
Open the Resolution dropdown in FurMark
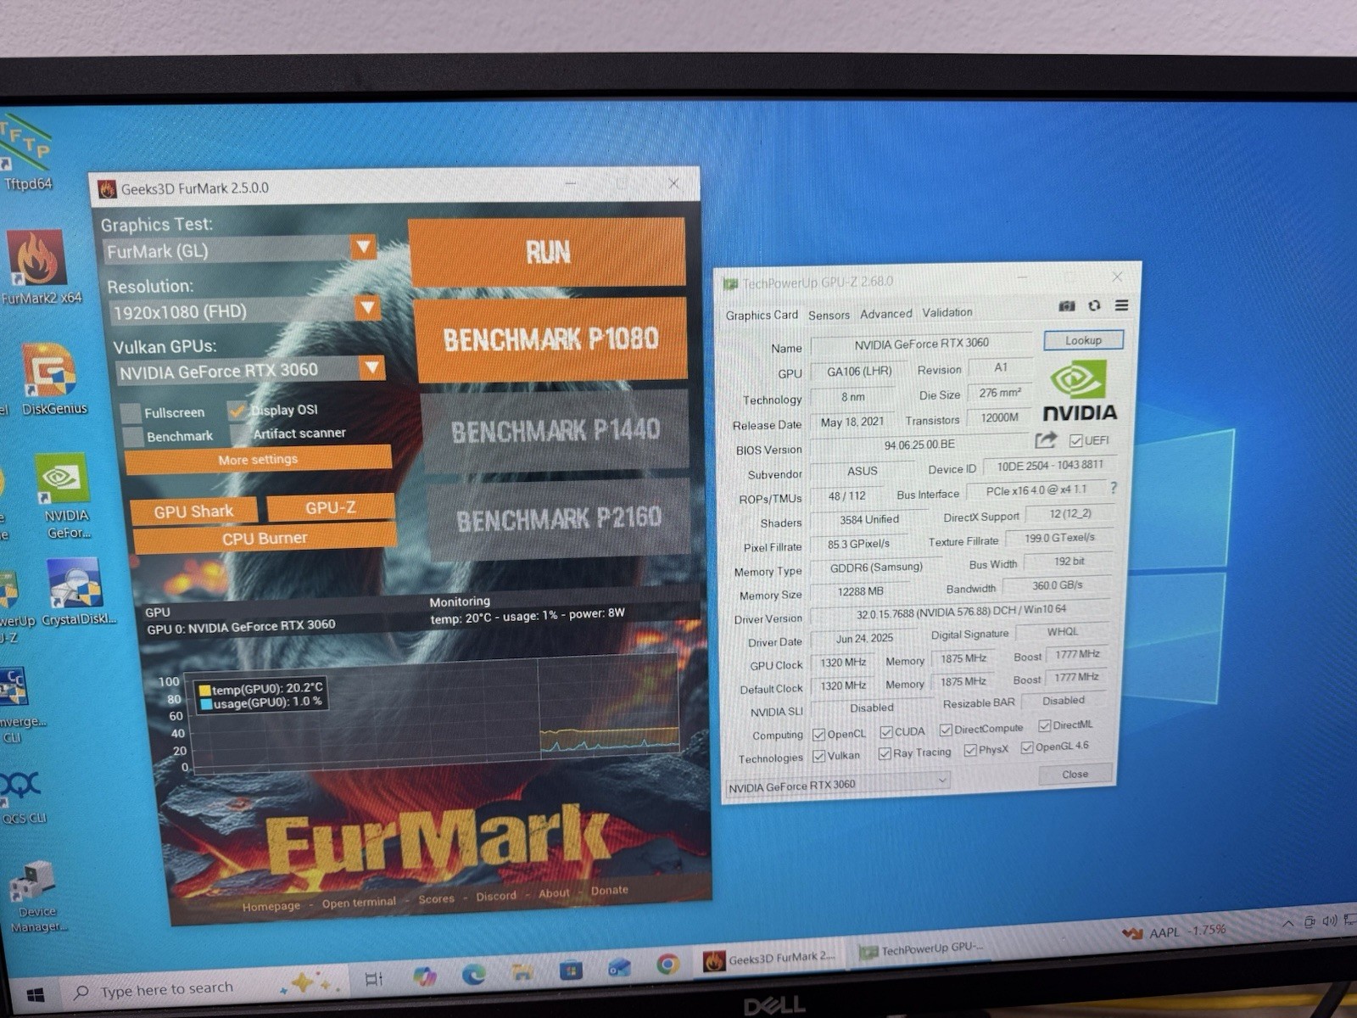point(367,307)
